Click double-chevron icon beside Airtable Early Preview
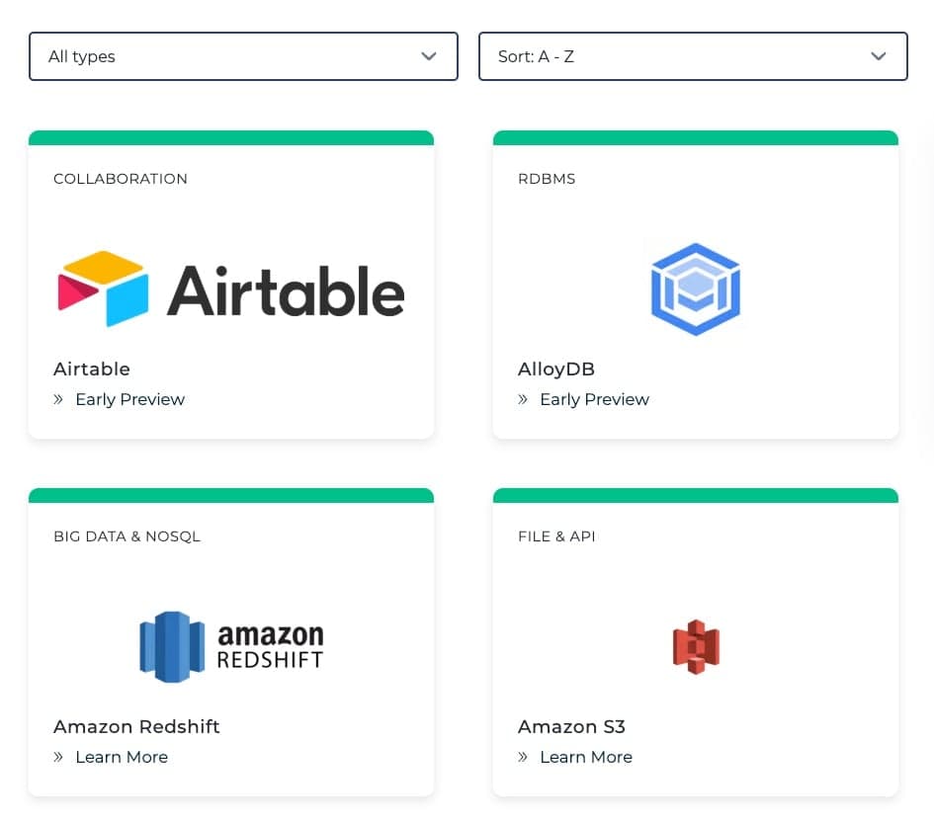This screenshot has width=934, height=822. point(57,399)
